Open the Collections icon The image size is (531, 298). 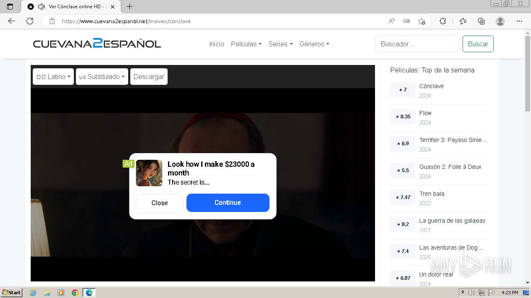[481, 21]
